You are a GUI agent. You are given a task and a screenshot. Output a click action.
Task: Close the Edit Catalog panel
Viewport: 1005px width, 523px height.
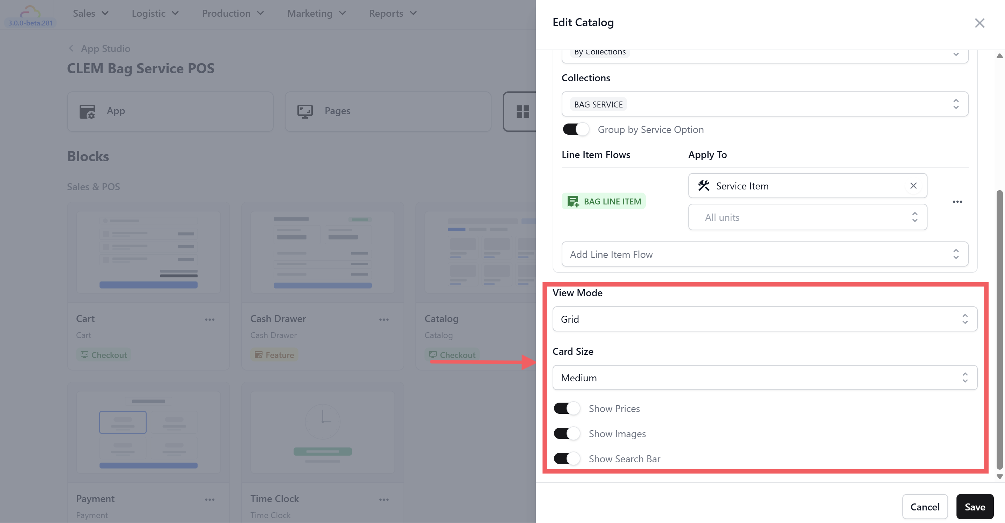coord(979,23)
